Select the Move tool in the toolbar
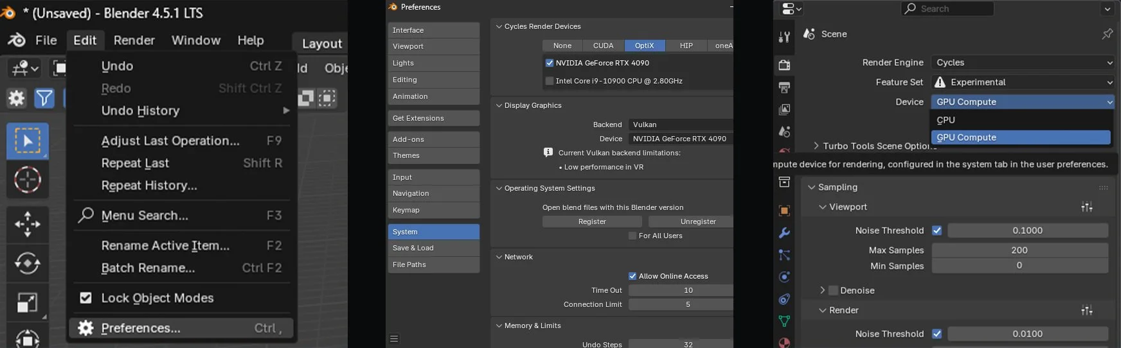The image size is (1121, 348). click(28, 224)
